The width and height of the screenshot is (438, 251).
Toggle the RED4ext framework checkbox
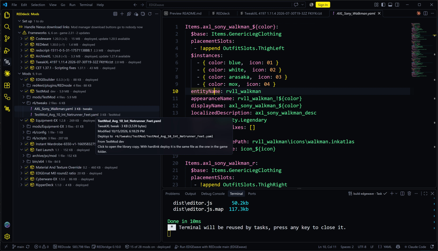[27, 44]
